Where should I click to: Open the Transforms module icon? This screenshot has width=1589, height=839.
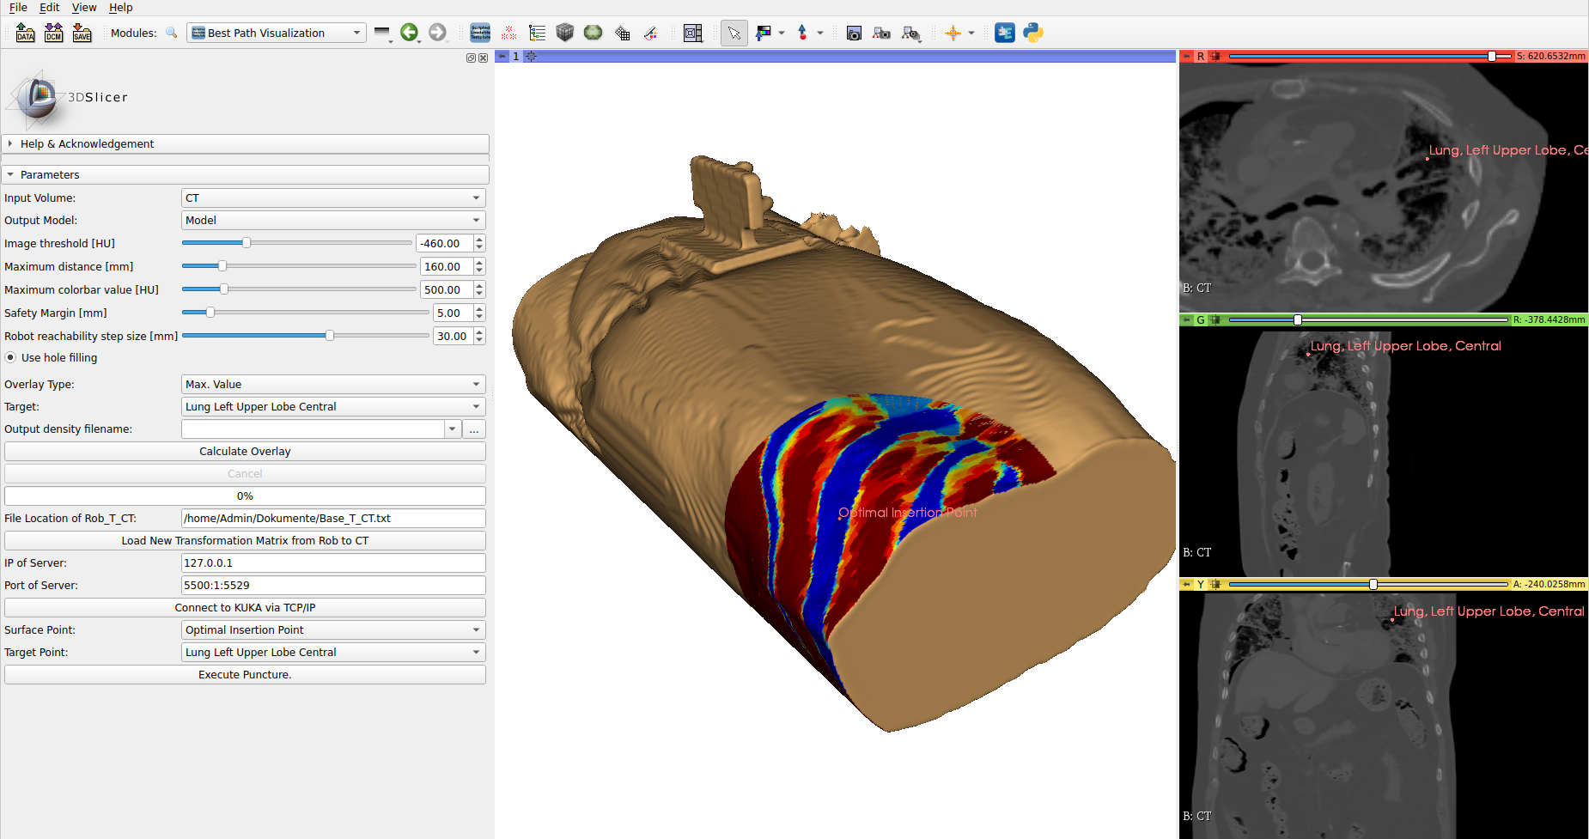tap(622, 33)
